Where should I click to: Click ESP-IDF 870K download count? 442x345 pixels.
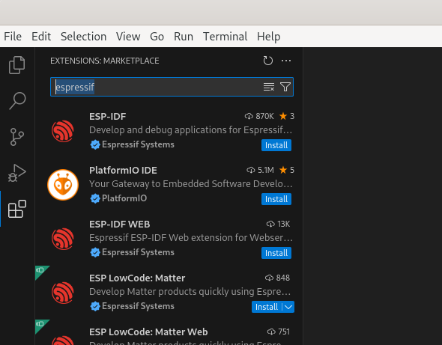point(259,116)
